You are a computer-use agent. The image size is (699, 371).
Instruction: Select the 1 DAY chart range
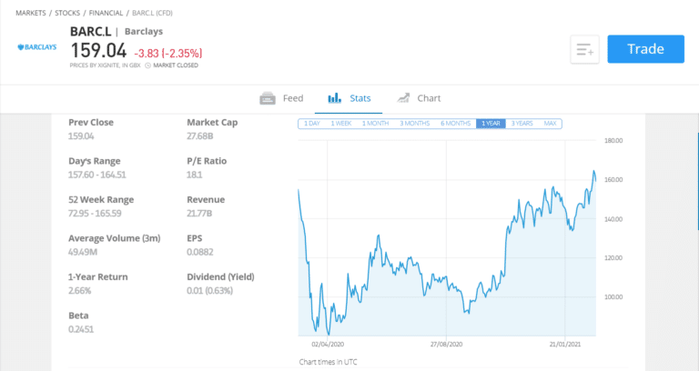(x=312, y=124)
